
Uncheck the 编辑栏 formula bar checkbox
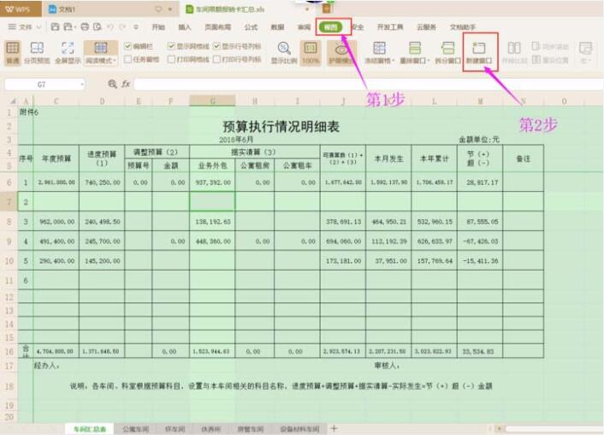(x=128, y=46)
